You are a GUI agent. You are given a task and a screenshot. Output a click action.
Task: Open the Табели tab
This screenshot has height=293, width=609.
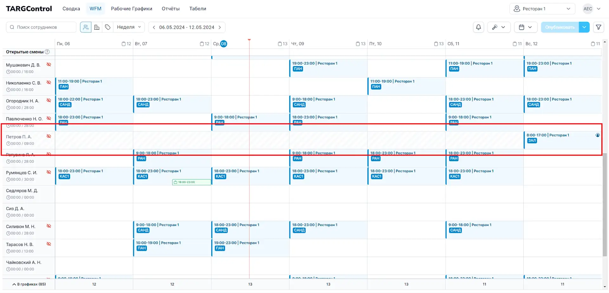point(198,9)
